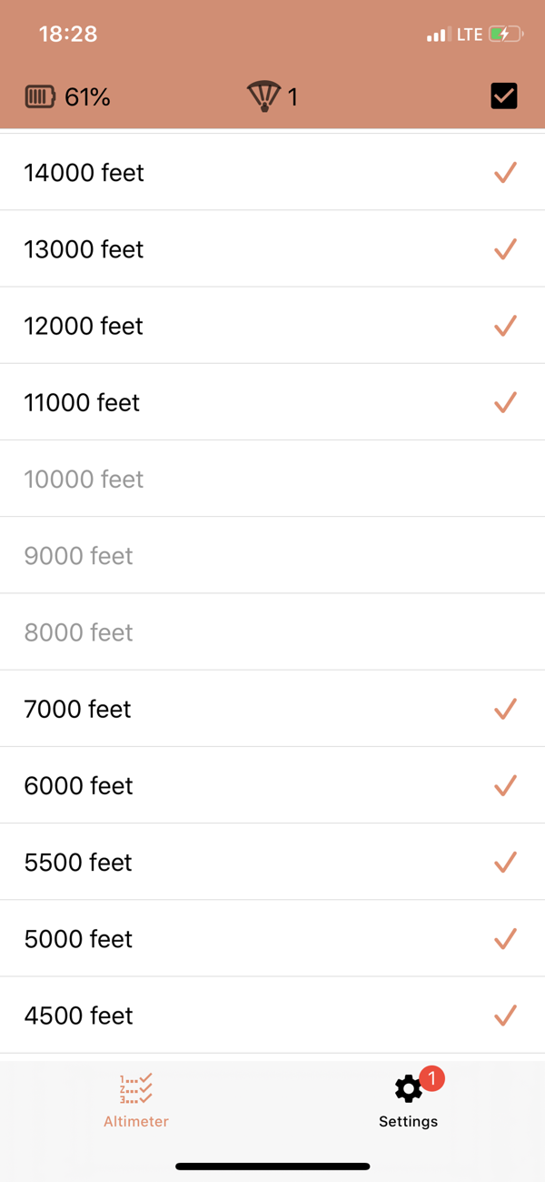Open the Settings gear icon
Screen dimensions: 545x1182
click(x=408, y=1088)
